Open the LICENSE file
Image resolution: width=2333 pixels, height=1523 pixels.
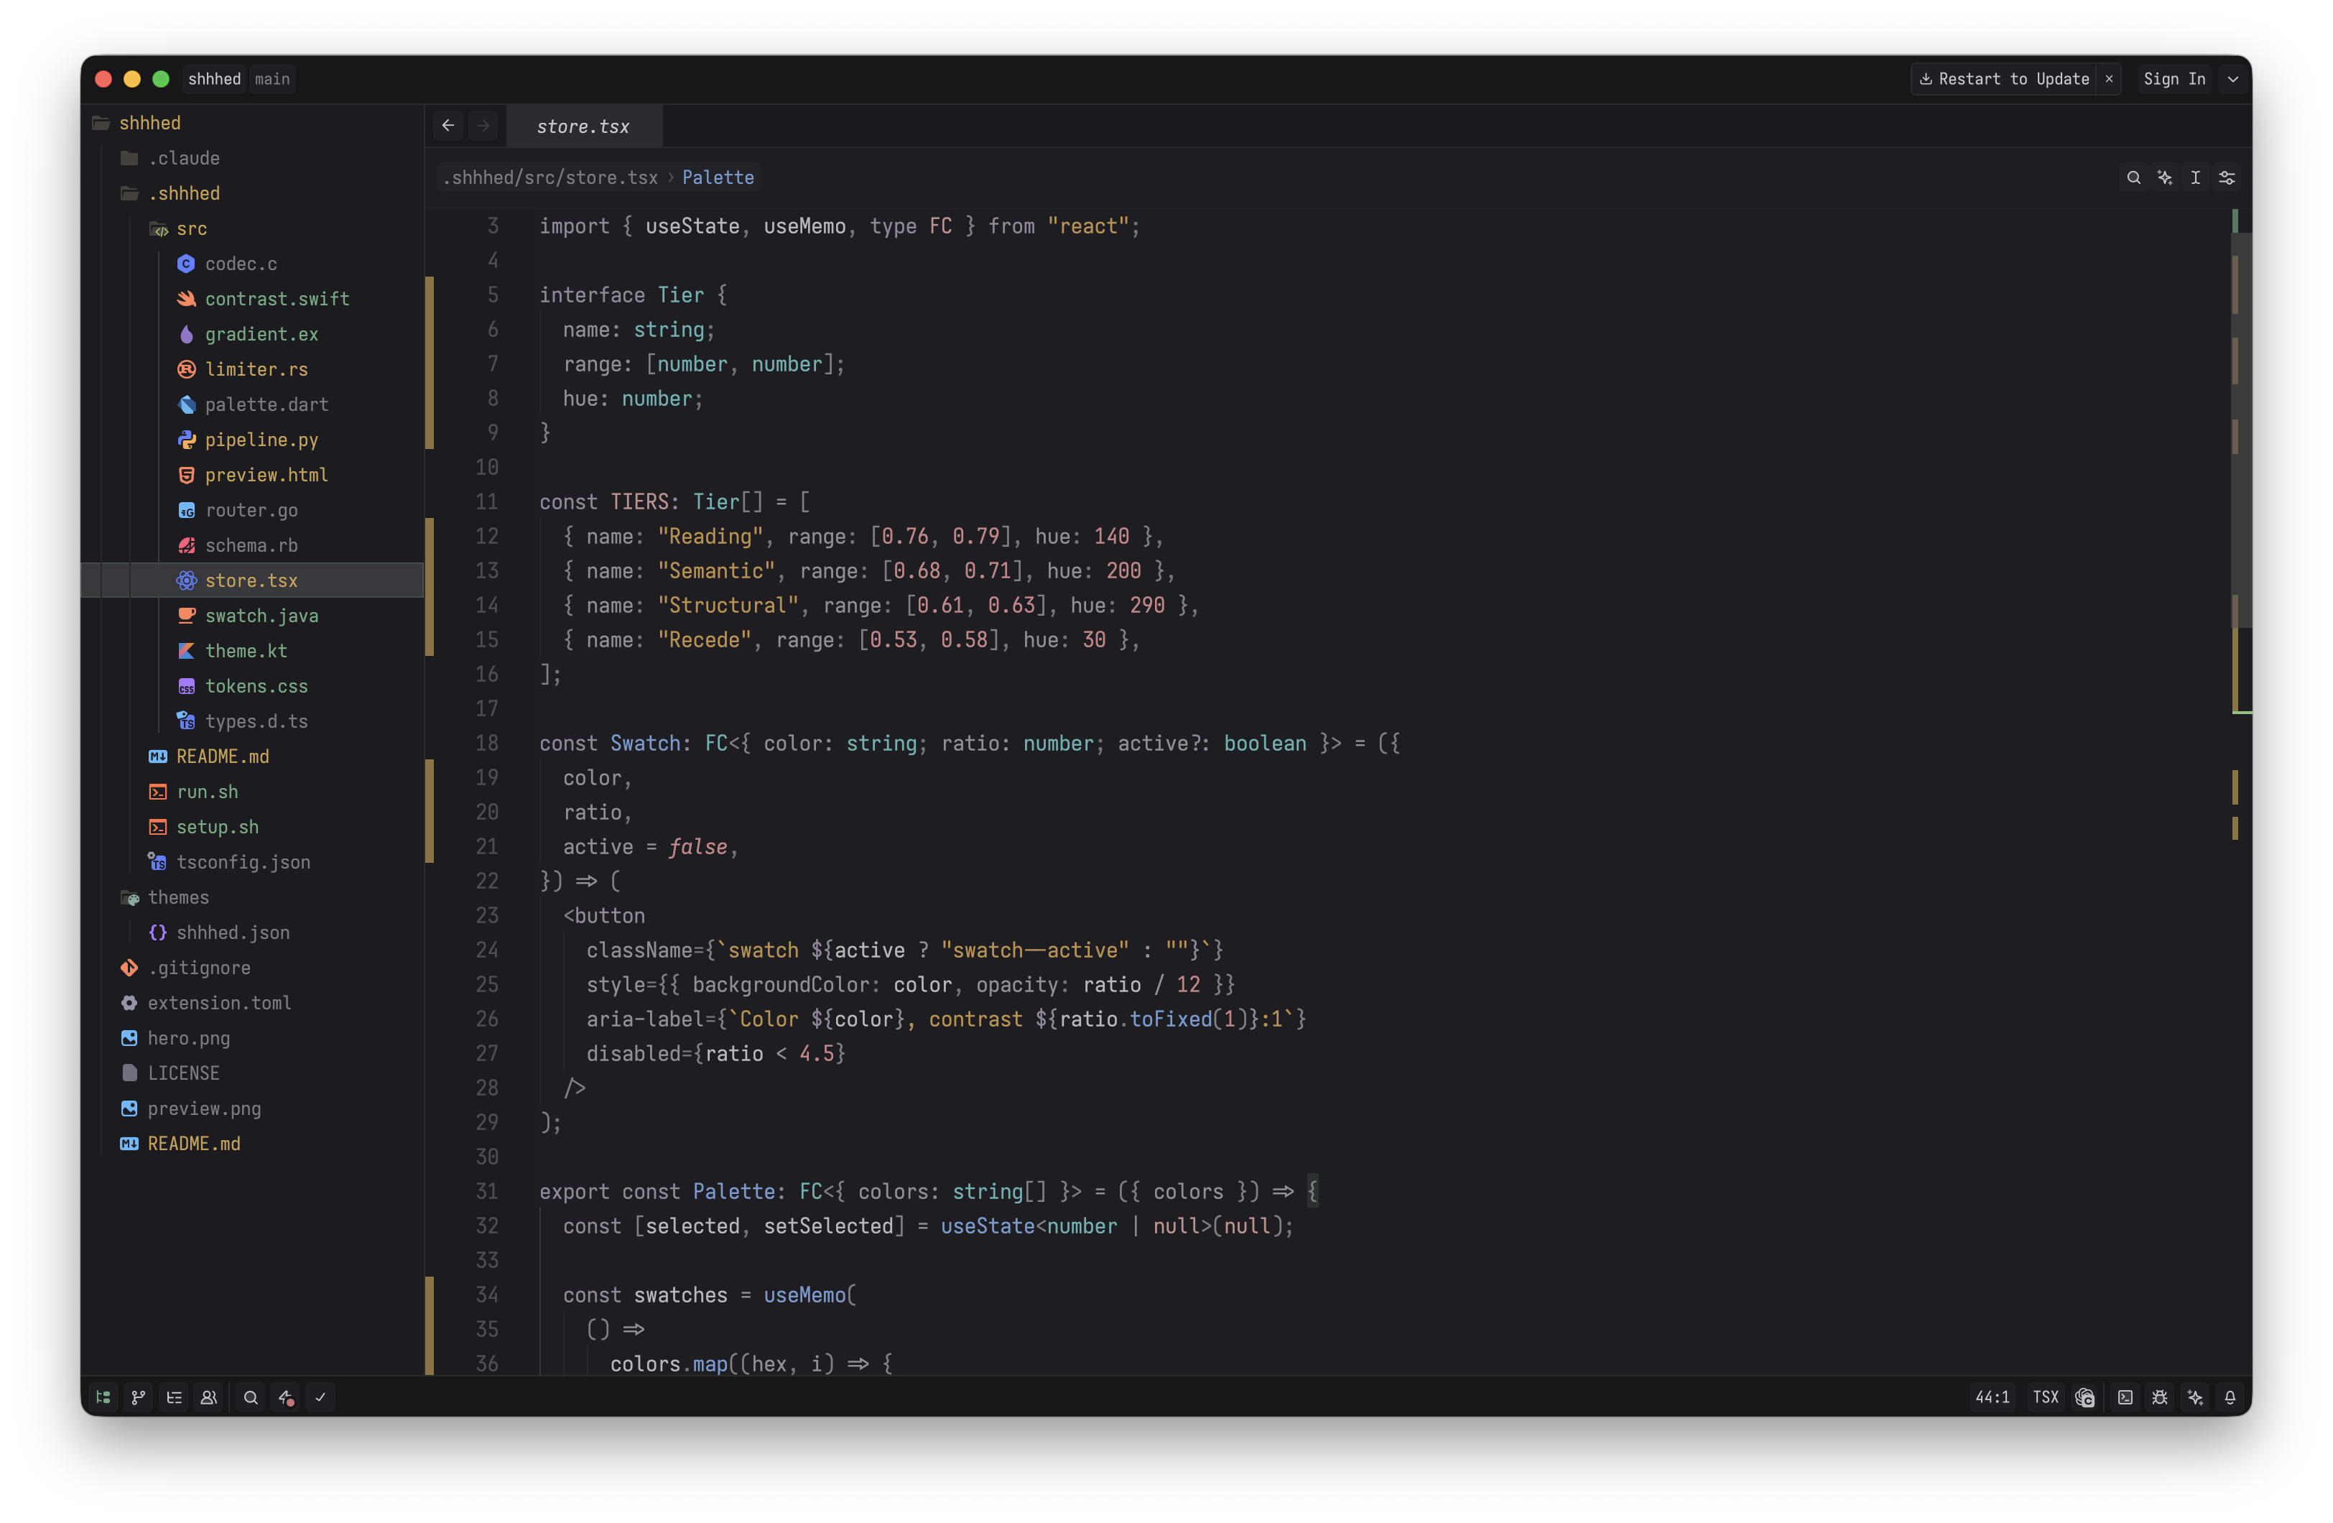[x=252, y=1074]
